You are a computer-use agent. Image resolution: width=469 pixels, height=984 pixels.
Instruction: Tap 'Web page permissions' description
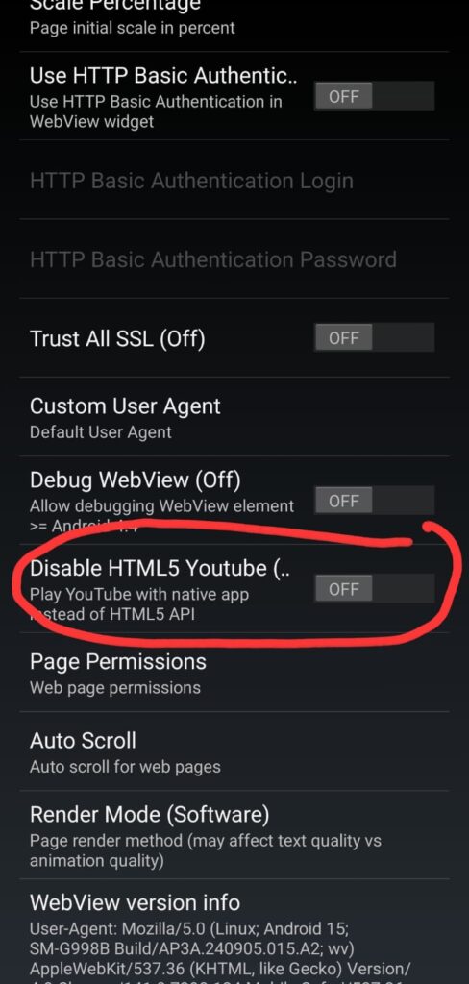click(x=115, y=688)
